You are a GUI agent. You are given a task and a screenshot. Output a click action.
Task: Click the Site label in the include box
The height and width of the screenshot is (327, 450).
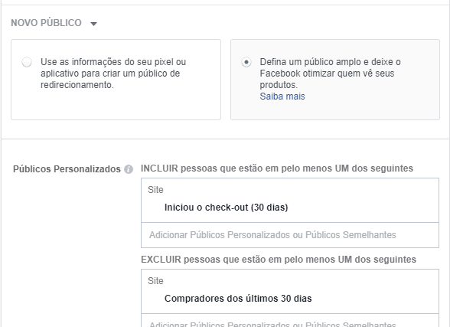coord(155,190)
